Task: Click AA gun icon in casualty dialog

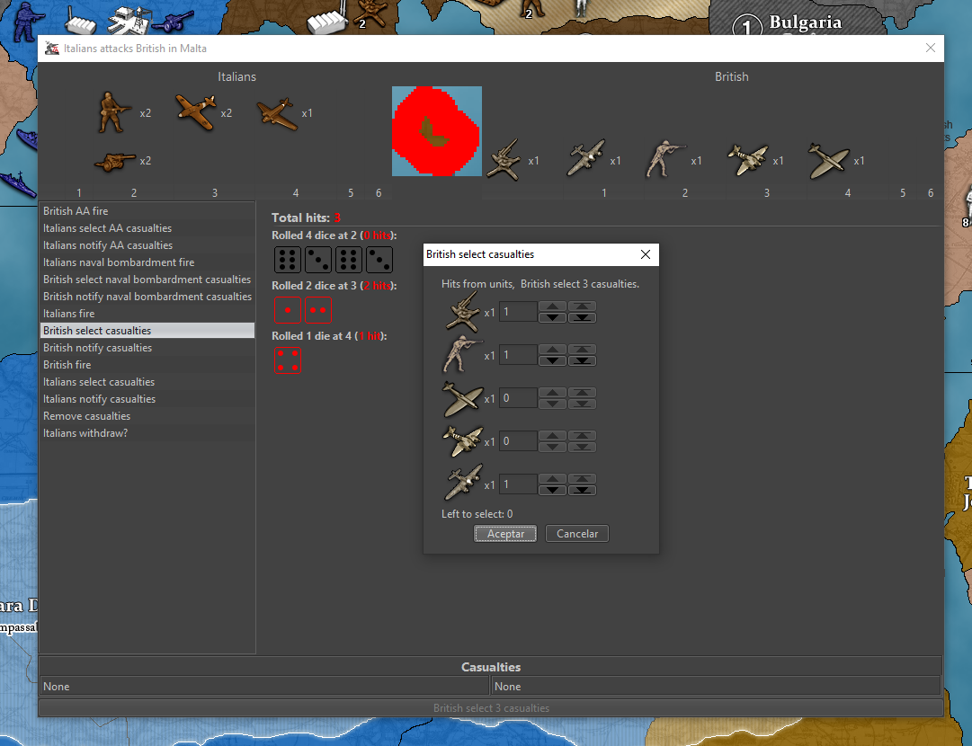Action: 463,312
